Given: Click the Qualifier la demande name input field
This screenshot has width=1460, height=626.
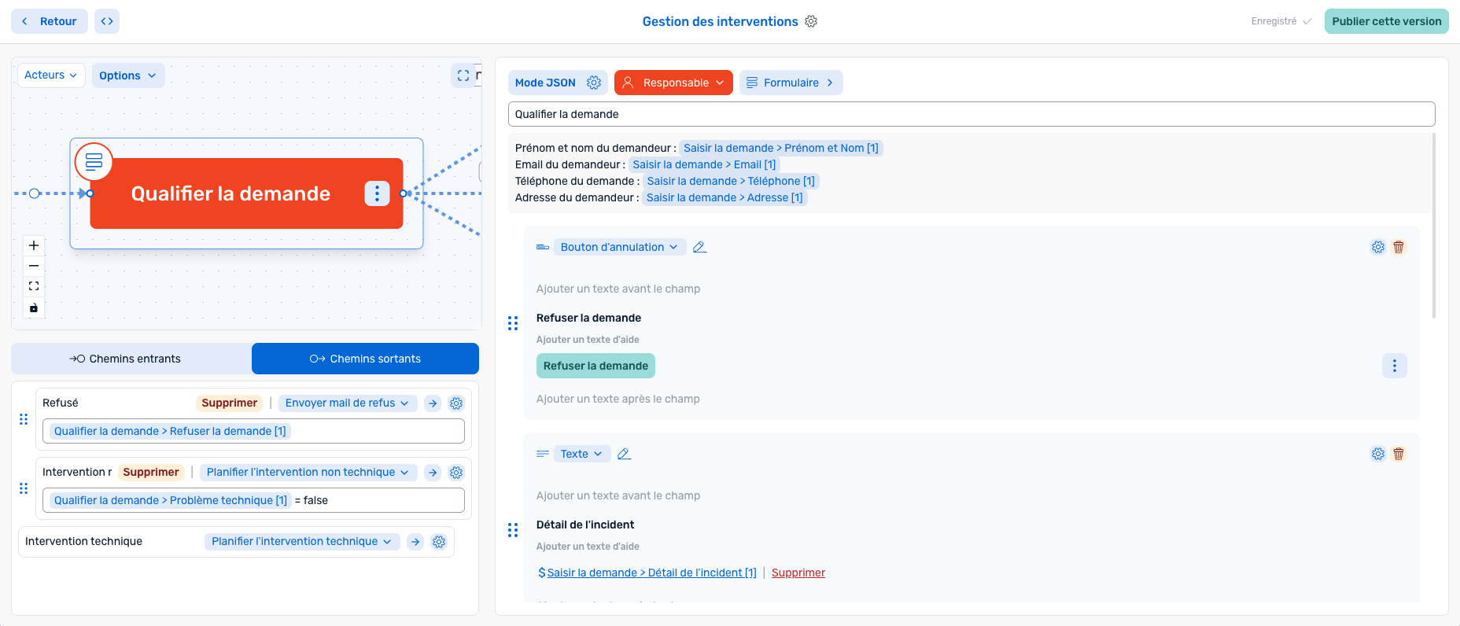Looking at the screenshot, I should [x=971, y=114].
